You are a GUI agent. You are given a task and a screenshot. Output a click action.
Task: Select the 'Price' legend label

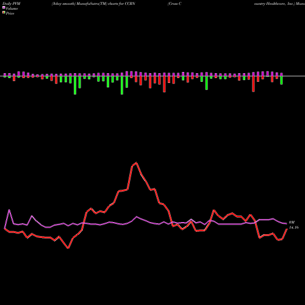10,13
